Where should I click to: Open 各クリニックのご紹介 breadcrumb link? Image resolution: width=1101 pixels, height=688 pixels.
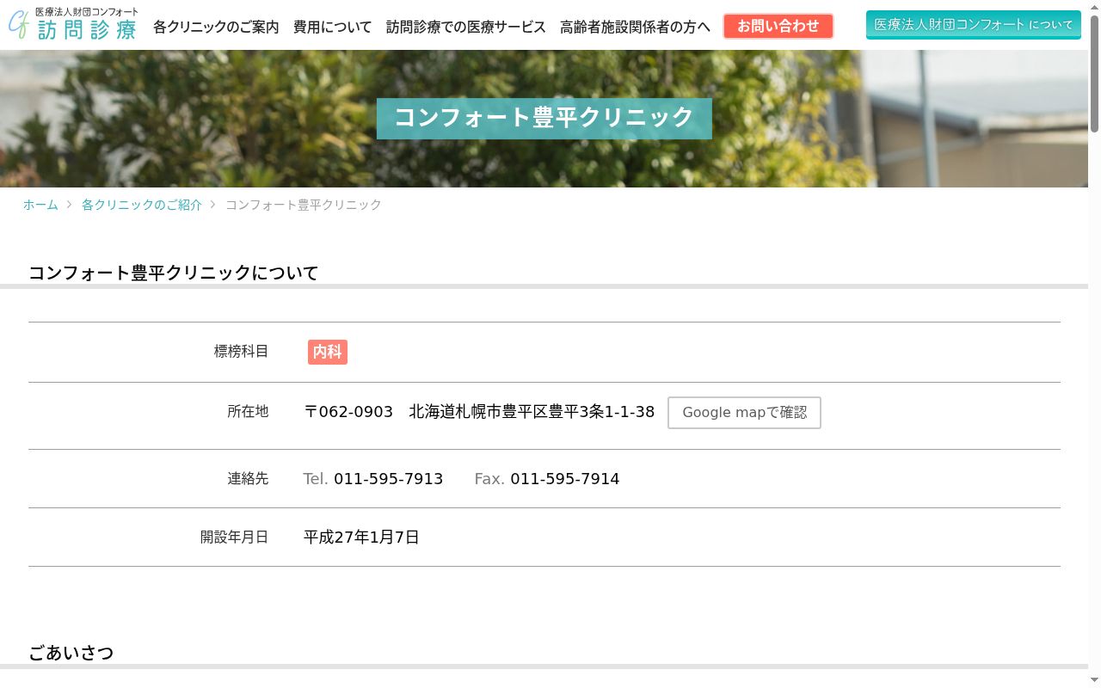(142, 205)
